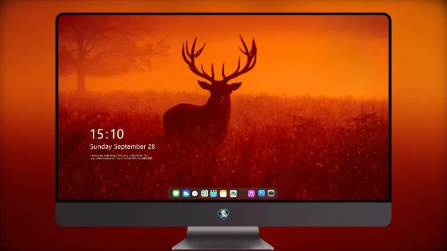Image resolution: width=447 pixels, height=251 pixels.
Task: Click the mascot logo on monitor chin
Action: [x=223, y=214]
